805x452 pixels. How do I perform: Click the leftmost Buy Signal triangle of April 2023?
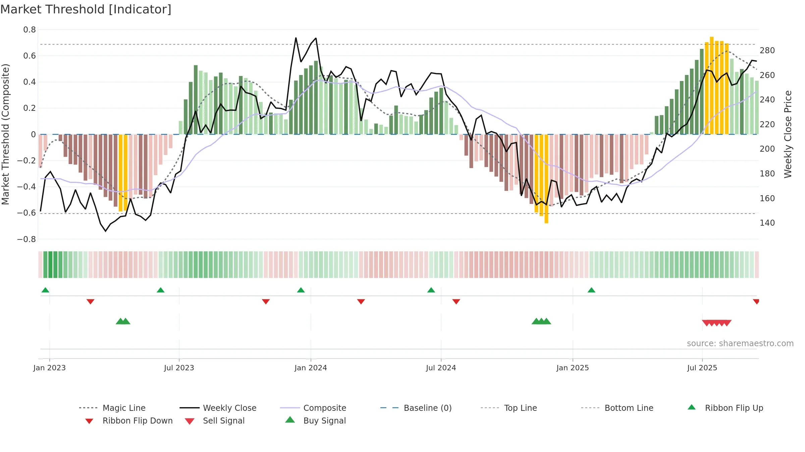pos(120,321)
